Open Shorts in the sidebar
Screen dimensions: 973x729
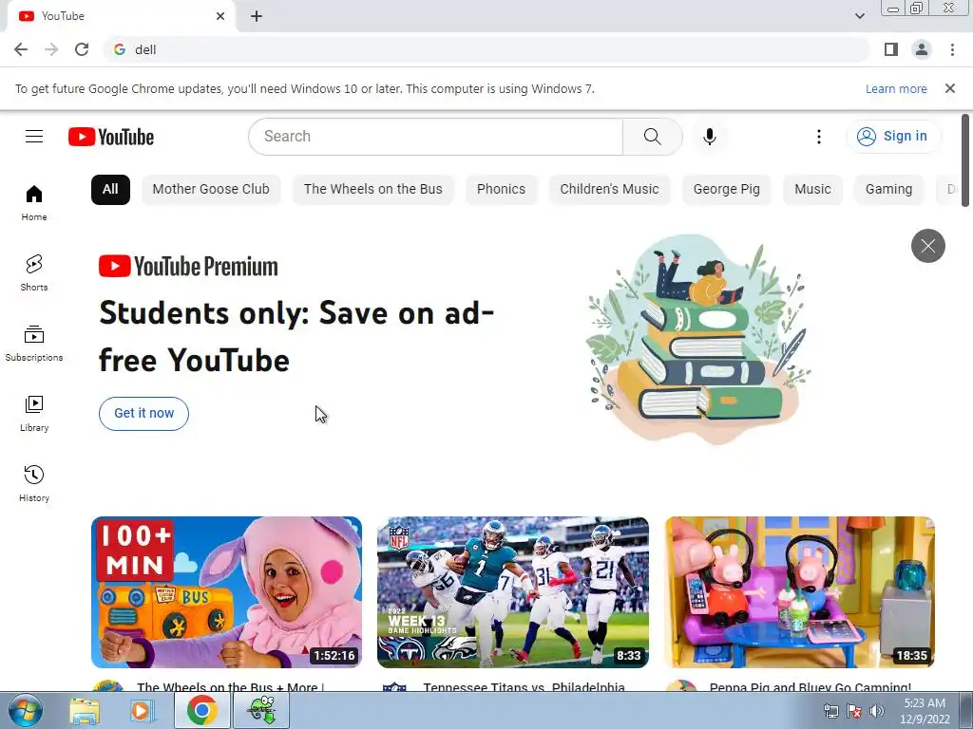tap(34, 272)
